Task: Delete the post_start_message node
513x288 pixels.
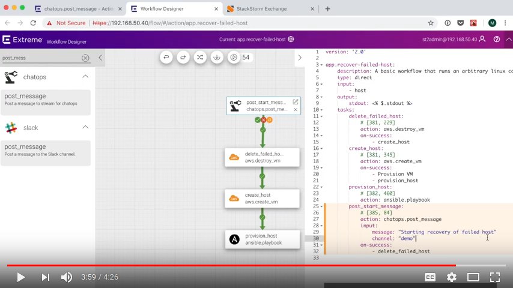Action: [296, 110]
